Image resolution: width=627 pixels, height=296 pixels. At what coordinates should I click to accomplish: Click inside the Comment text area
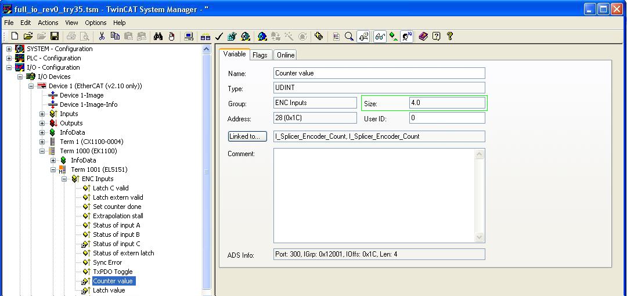click(375, 196)
